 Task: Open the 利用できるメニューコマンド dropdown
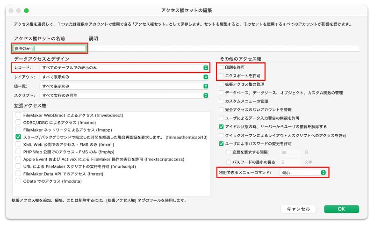[302, 173]
